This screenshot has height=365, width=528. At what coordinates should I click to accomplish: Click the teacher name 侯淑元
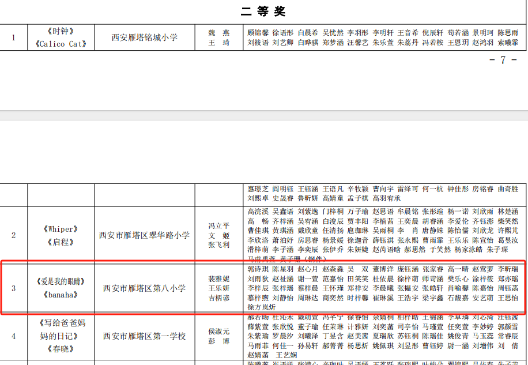[x=219, y=332]
